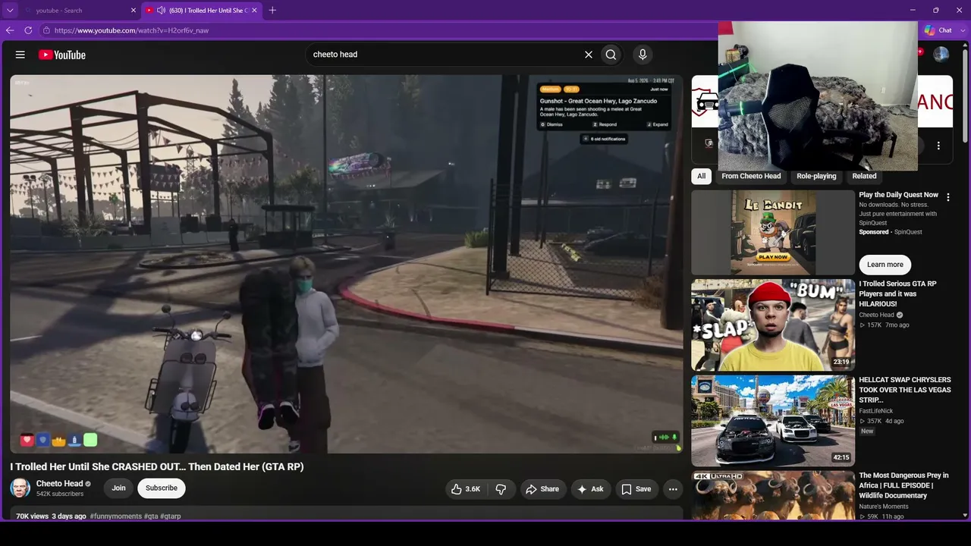The width and height of the screenshot is (971, 546).
Task: Open the YouTube guide hamburger menu
Action: click(x=20, y=55)
